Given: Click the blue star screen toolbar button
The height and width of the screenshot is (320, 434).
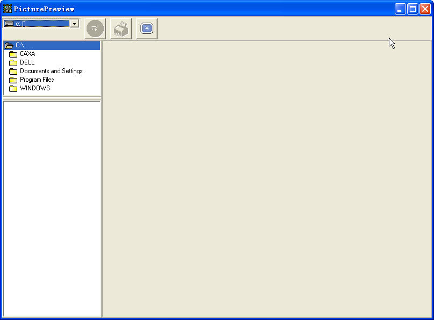Looking at the screenshot, I should click(147, 29).
